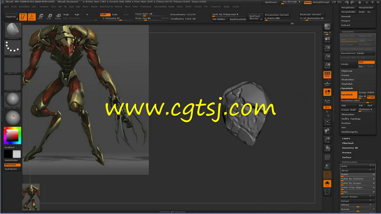Toggle the Floor grid icon
The image size is (381, 214).
[x=327, y=83]
